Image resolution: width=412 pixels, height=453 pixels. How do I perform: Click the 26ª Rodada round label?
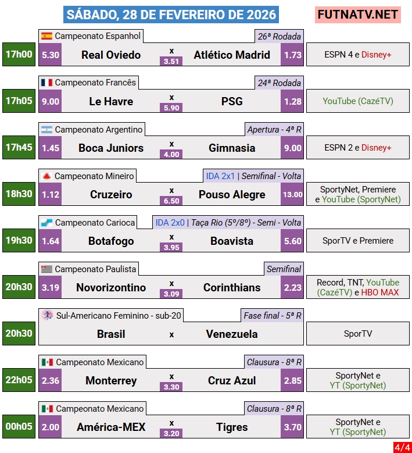[x=279, y=36]
